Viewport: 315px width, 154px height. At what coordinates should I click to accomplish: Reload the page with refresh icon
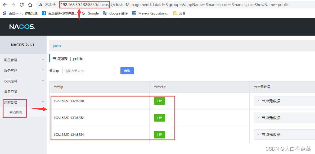point(22,4)
